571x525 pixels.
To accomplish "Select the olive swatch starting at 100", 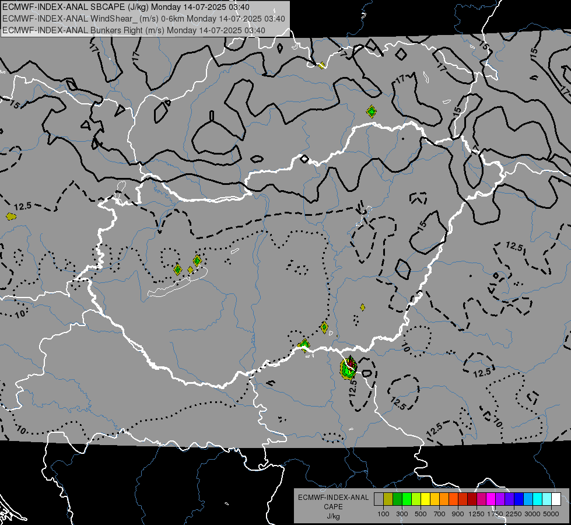I will point(388,499).
